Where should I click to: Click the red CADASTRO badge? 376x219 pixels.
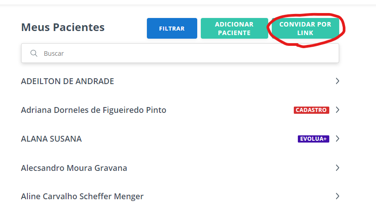[x=311, y=110]
